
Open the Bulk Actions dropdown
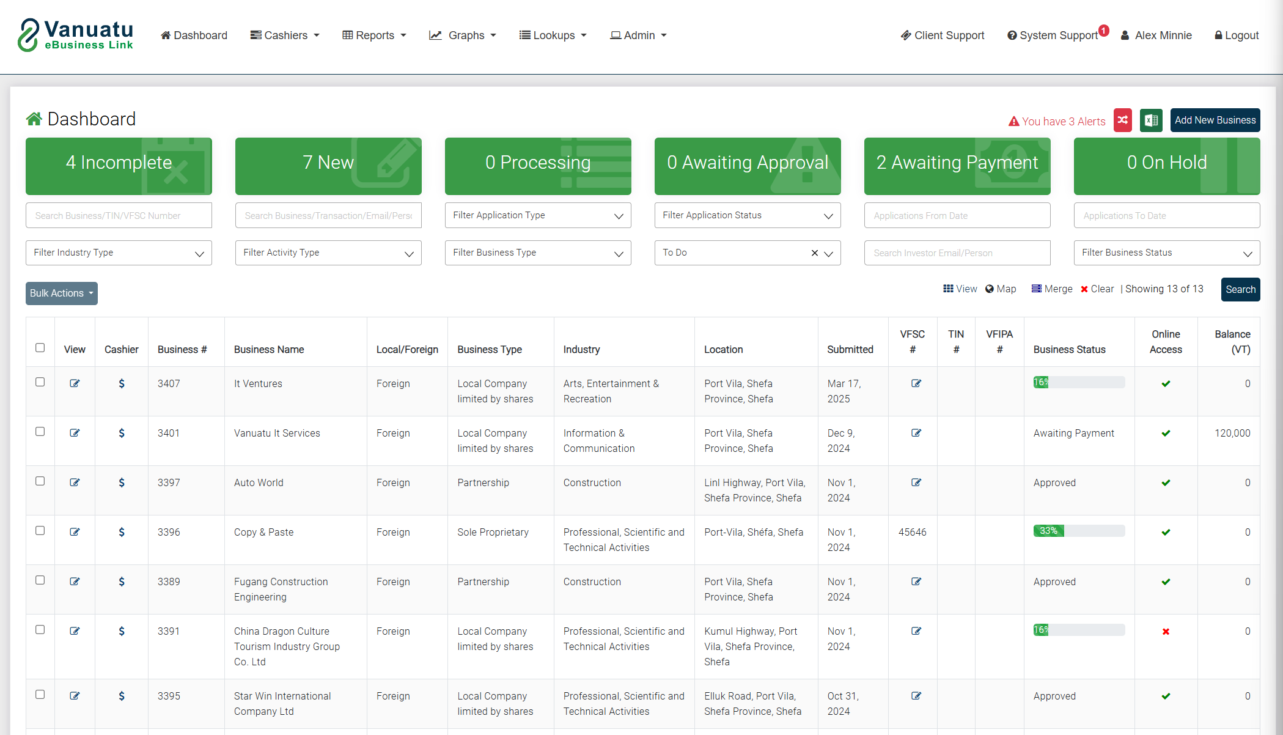point(61,293)
